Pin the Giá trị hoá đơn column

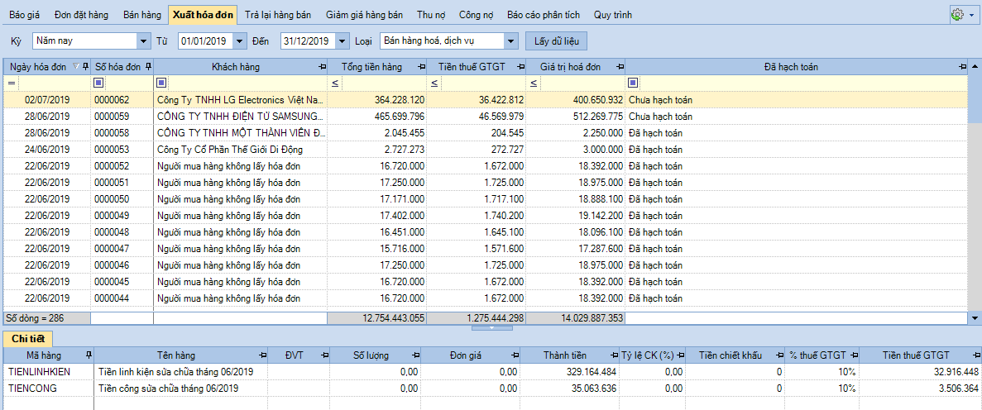point(620,66)
